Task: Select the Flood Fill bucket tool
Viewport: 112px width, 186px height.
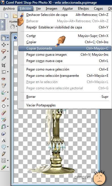Action: click(4, 127)
